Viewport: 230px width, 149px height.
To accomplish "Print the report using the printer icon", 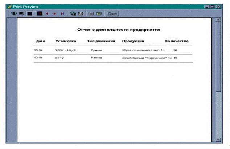I will coord(81,13).
